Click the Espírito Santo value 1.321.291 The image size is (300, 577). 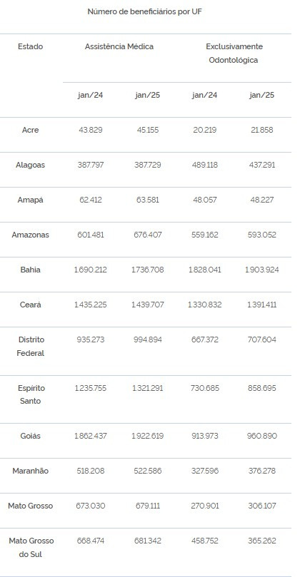click(147, 389)
